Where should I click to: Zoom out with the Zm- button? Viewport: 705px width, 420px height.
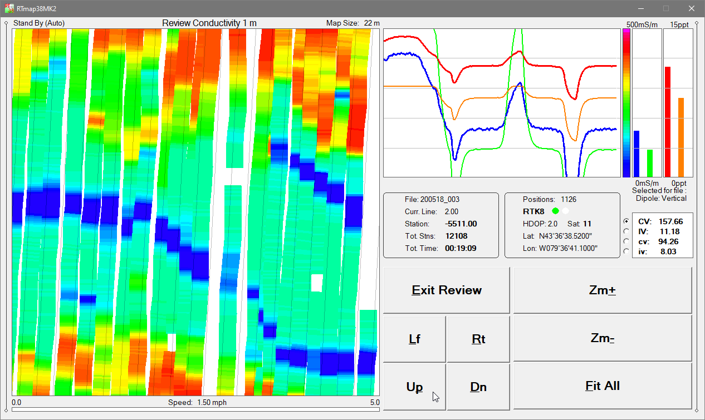[x=603, y=338]
